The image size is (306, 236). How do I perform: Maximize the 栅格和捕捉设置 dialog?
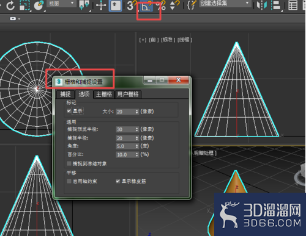pos(162,80)
